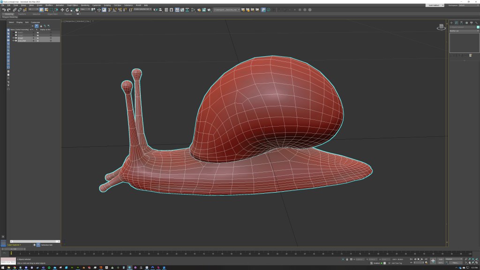Click the object color swatch
480x270 pixels.
478,27
